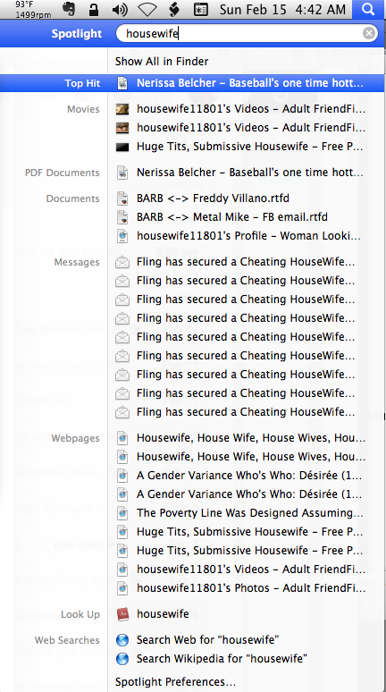The width and height of the screenshot is (386, 692).
Task: Click the padlock icon in menu bar
Action: [94, 9]
